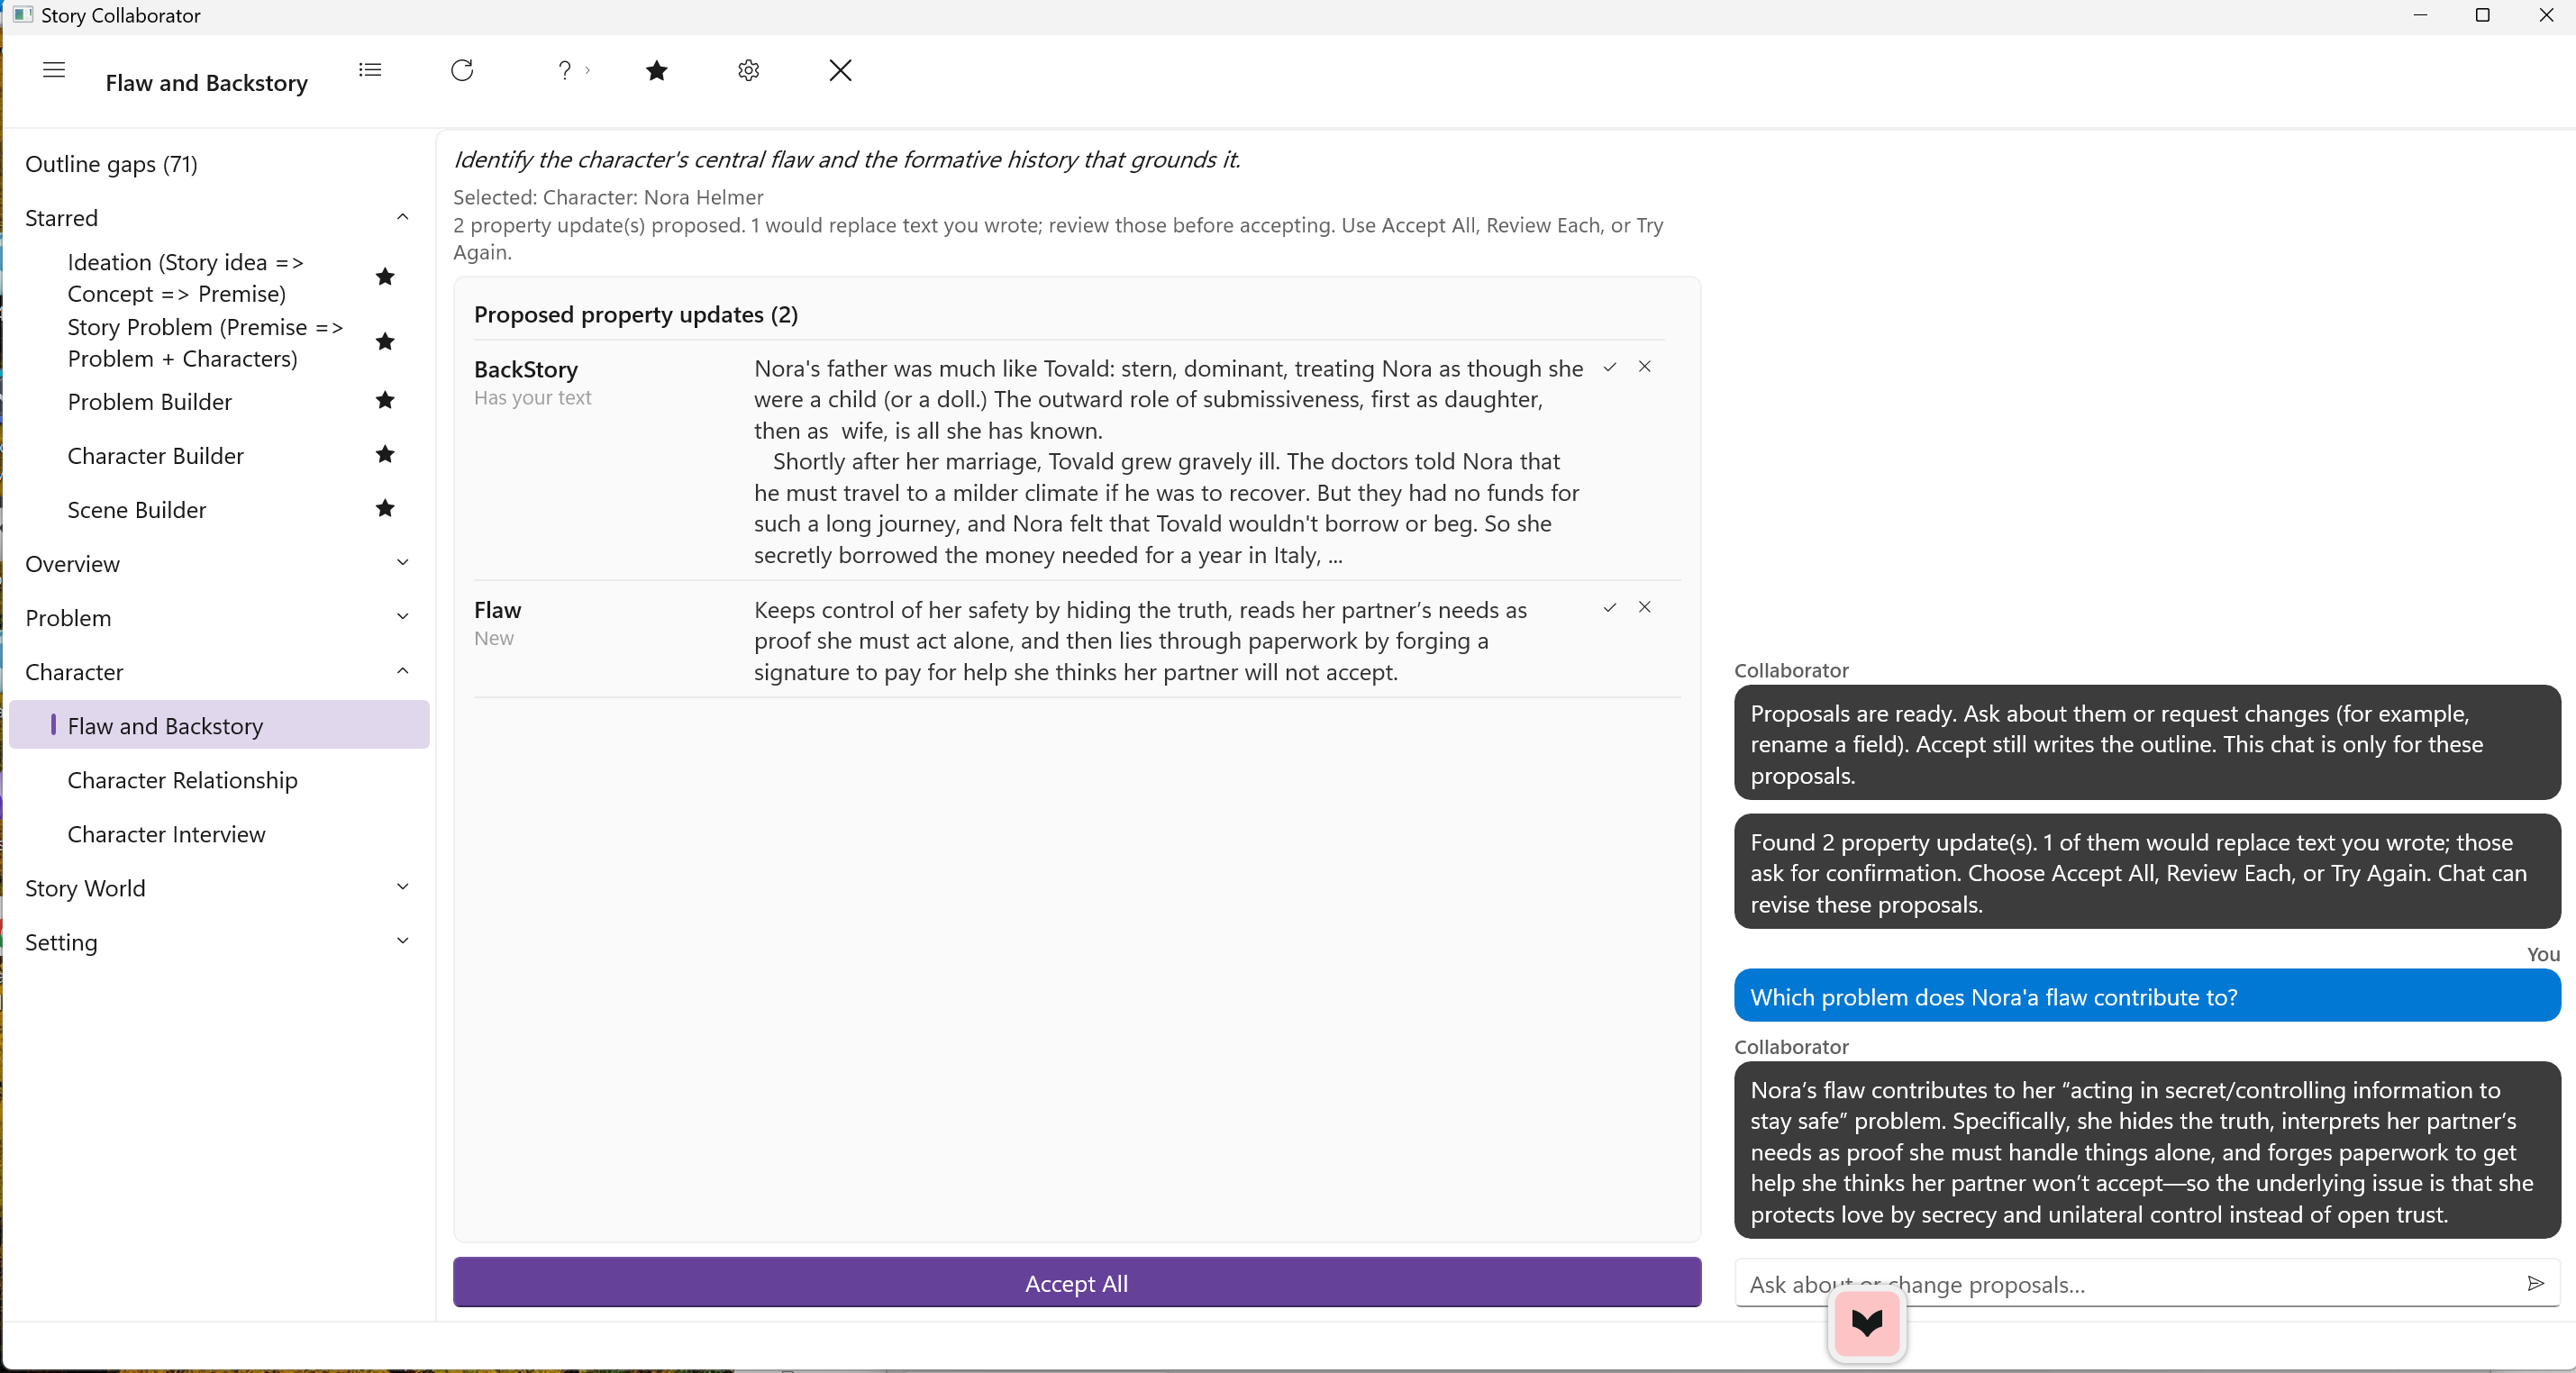The image size is (2576, 1373).
Task: Unstar Scene Builder
Action: coord(385,509)
